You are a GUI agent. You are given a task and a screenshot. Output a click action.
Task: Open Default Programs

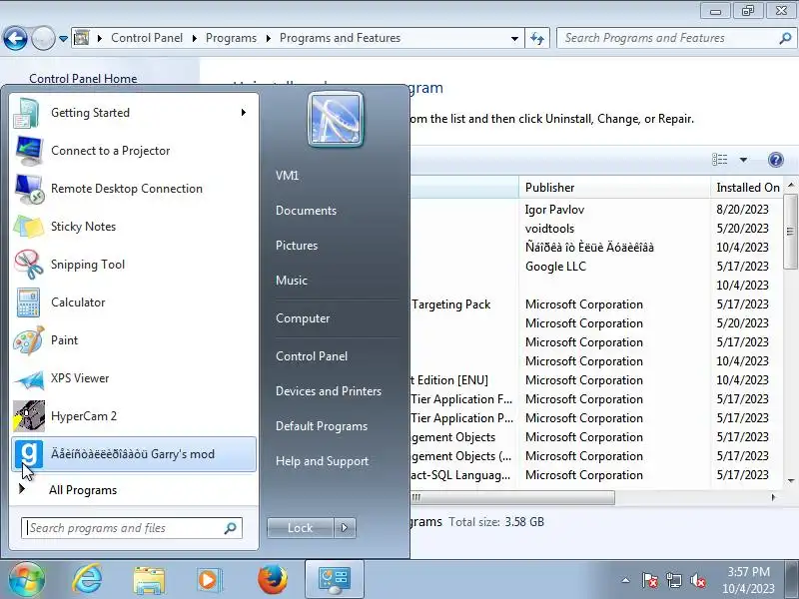[x=322, y=426]
